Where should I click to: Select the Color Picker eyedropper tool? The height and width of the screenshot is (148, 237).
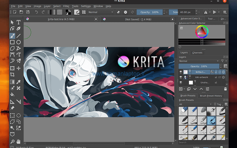[x=18, y=82]
